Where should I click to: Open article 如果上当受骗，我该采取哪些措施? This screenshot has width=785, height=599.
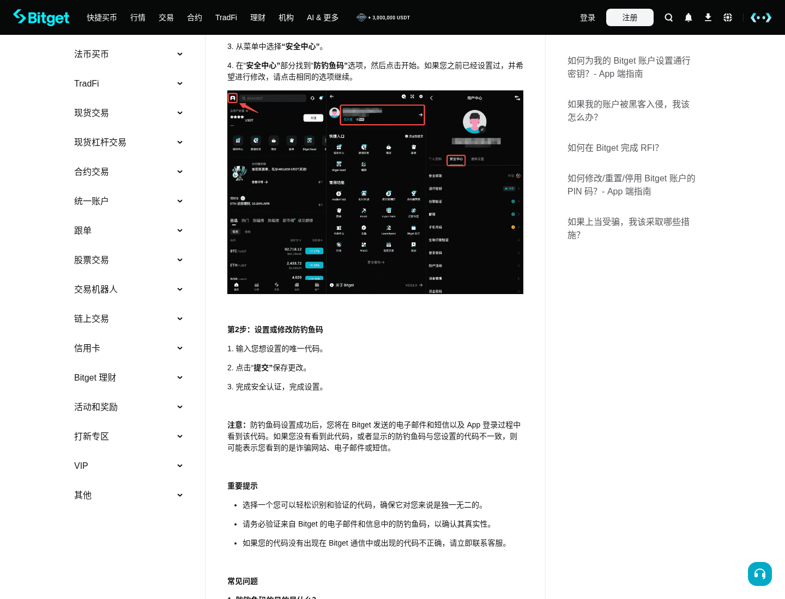click(x=629, y=228)
